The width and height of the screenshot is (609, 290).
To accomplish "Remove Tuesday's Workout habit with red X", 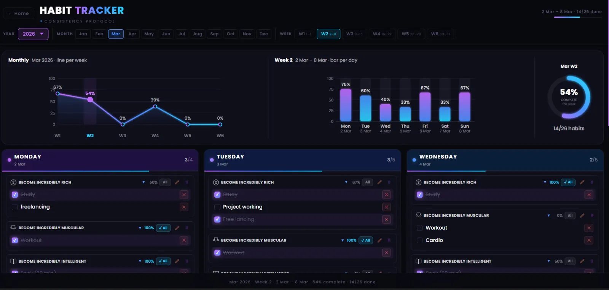I will 386,253.
